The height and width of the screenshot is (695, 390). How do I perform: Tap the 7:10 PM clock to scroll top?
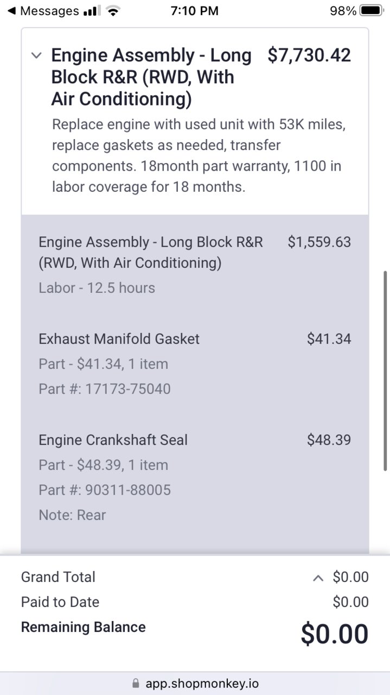pos(194,11)
